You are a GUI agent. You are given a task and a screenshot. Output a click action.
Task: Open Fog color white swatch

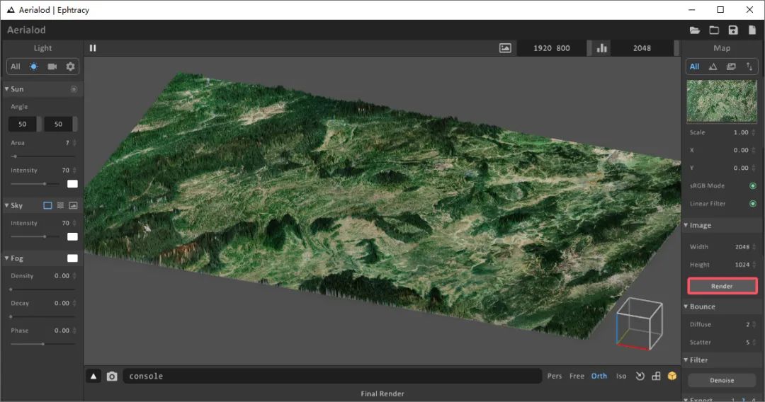point(72,258)
